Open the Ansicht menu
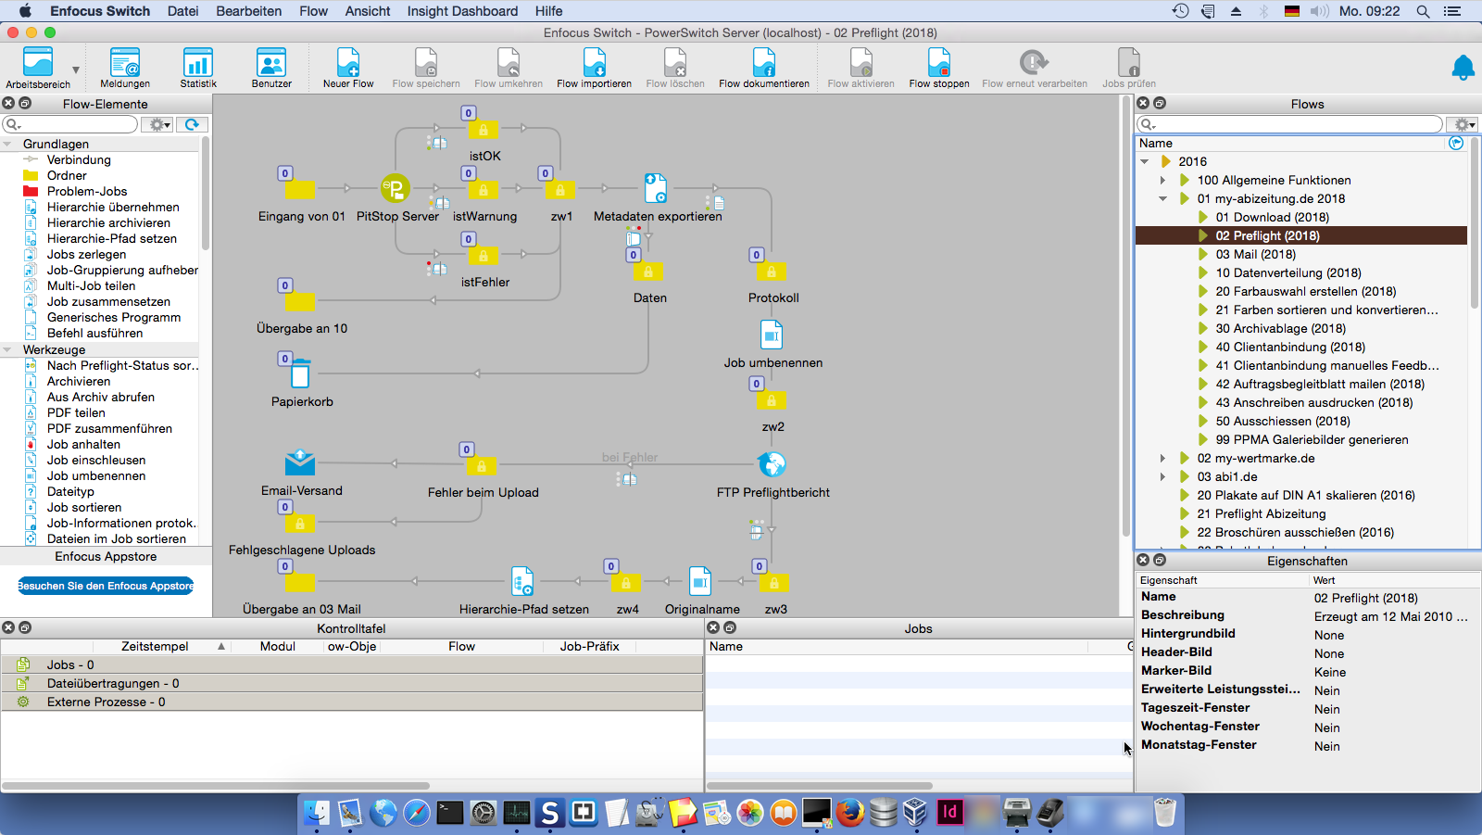 tap(368, 11)
